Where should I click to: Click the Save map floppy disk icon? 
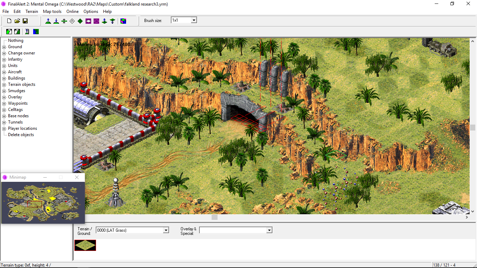(25, 21)
